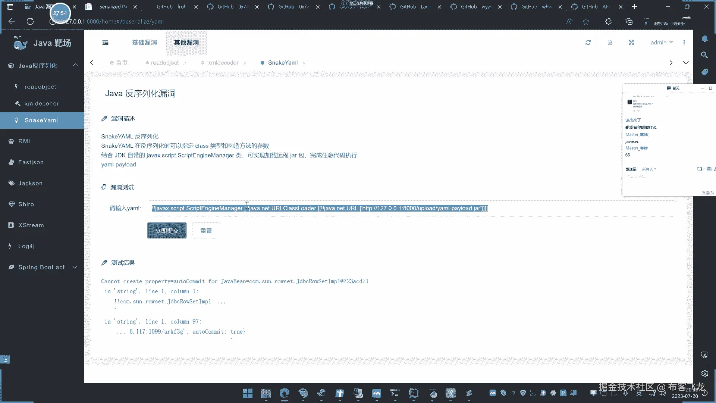Select Fastjson in the sidebar menu
This screenshot has width=716, height=403.
[x=31, y=162]
